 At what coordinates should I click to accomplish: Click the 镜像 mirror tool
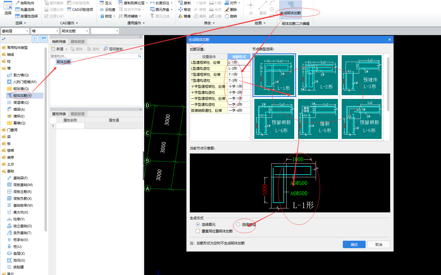(184, 16)
